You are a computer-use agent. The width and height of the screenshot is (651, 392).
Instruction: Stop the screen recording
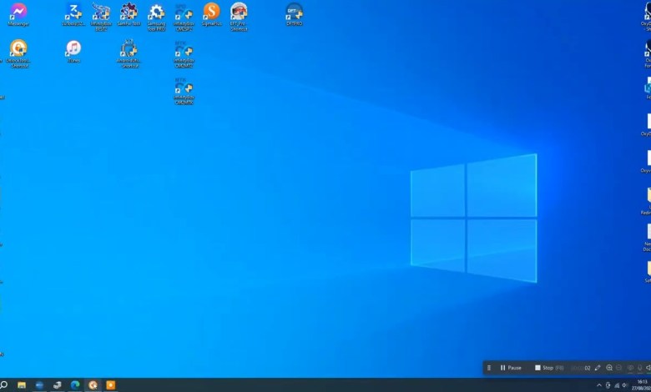(x=544, y=368)
